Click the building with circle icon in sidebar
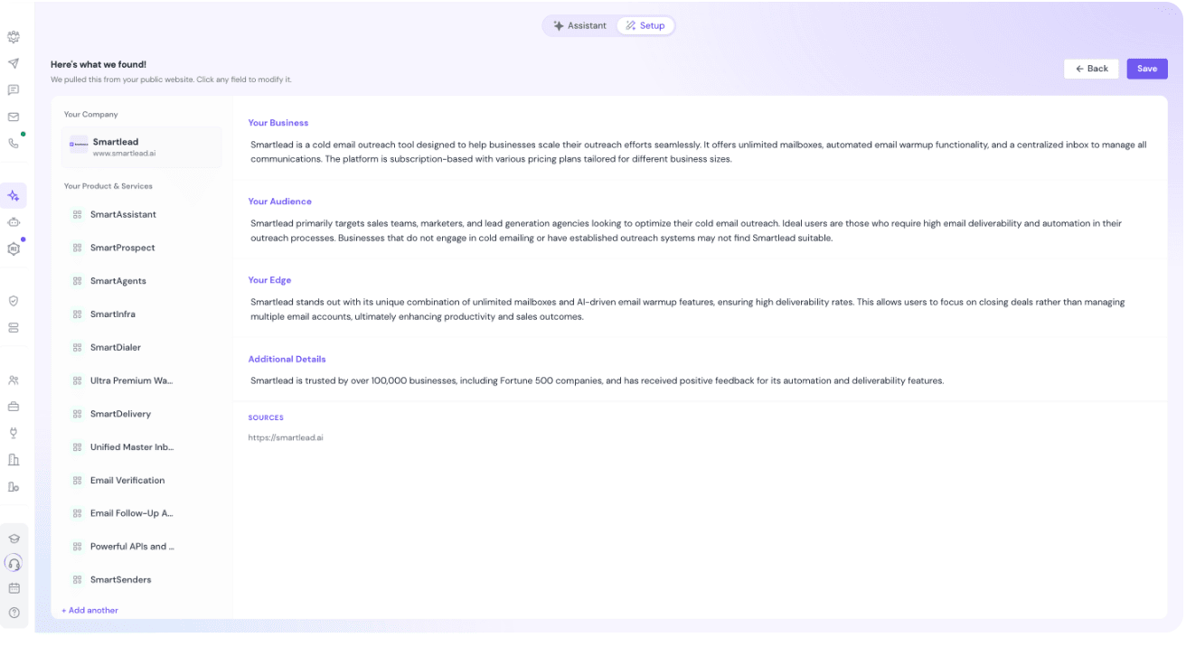Image resolution: width=1186 pixels, height=647 pixels. 14,486
